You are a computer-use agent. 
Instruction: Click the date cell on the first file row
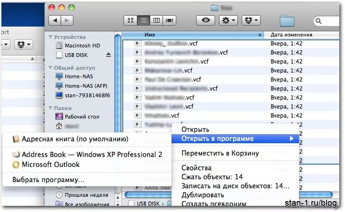(x=286, y=44)
